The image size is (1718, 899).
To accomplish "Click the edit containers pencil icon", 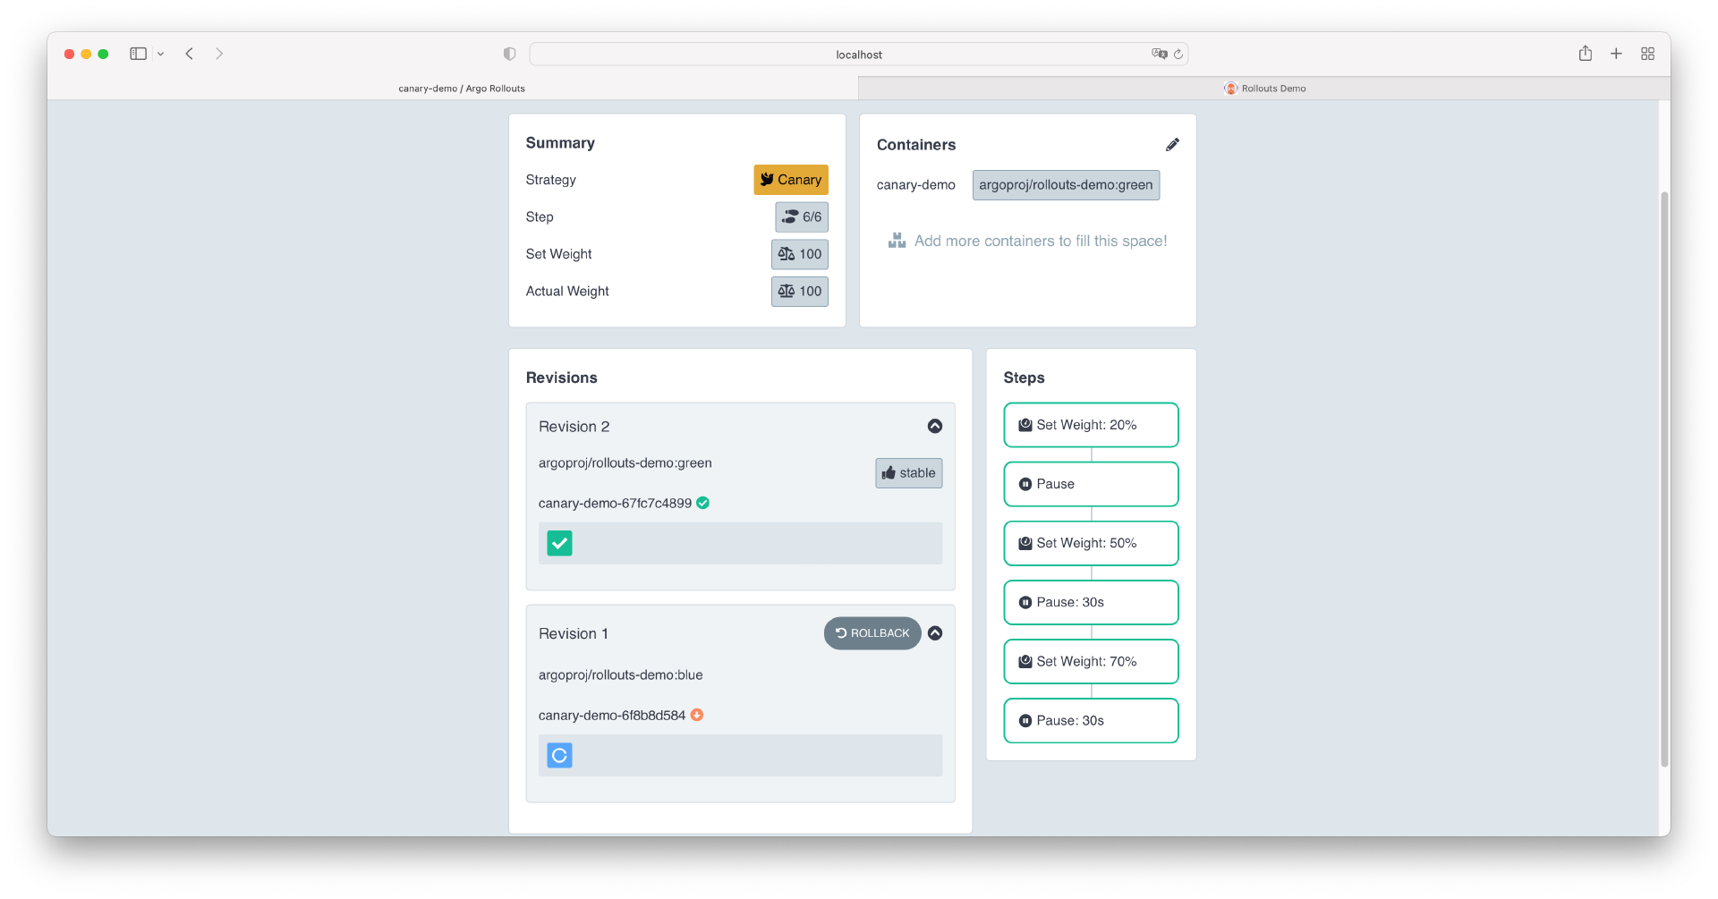I will [x=1172, y=145].
